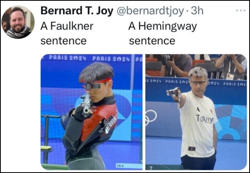Screen dimensions: 250x173
Task: Click the number 7 marker in right photo
Action: click(150, 168)
